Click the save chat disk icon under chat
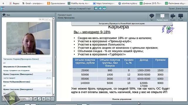 pyautogui.click(x=52, y=99)
